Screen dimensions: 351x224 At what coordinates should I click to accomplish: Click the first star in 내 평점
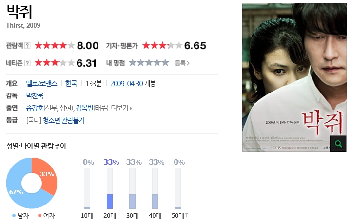coord(132,63)
